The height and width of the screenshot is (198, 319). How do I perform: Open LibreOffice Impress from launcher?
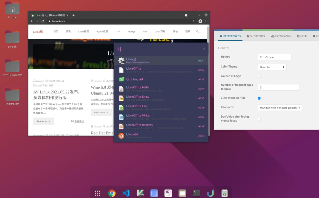pyautogui.click(x=139, y=125)
